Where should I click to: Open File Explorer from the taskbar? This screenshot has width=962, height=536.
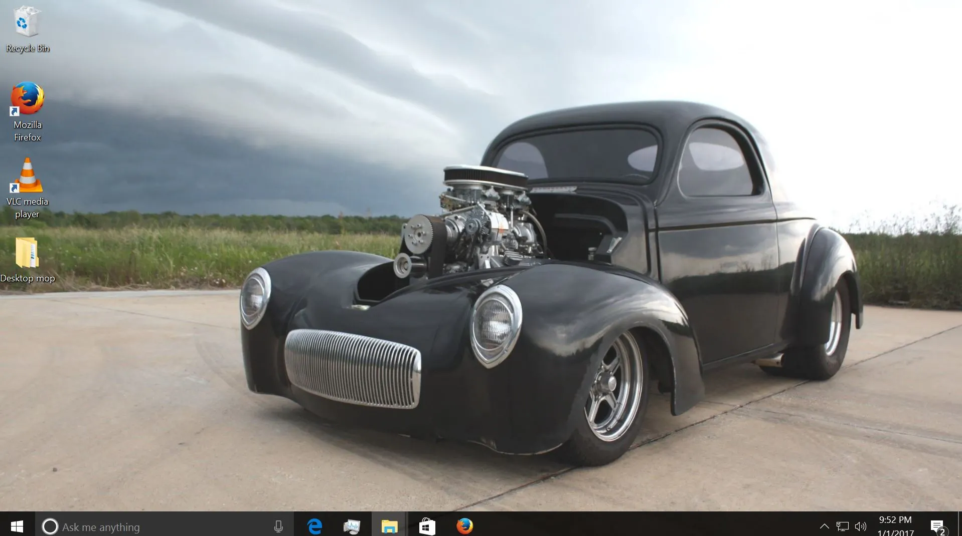point(389,525)
